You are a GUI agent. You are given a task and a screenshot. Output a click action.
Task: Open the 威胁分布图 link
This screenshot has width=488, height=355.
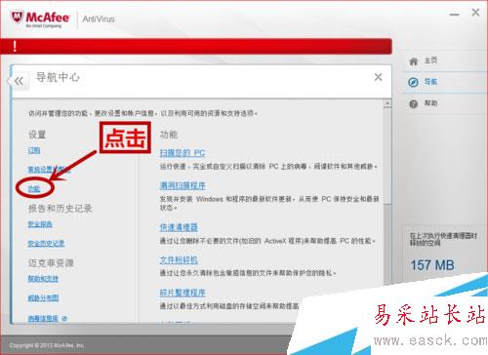[x=43, y=297]
